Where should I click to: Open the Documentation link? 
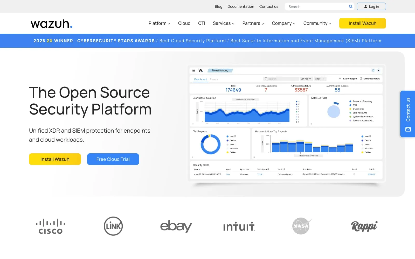point(241,6)
